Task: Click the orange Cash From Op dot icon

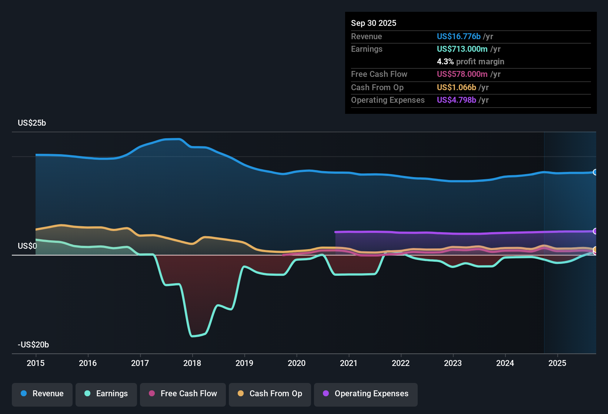Action: (x=241, y=394)
